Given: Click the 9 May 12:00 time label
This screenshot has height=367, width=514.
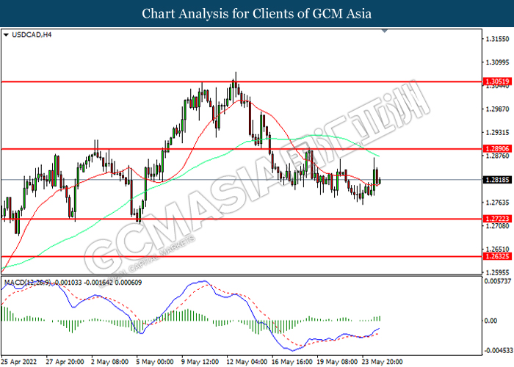Looking at the screenshot, I should click(x=200, y=362).
